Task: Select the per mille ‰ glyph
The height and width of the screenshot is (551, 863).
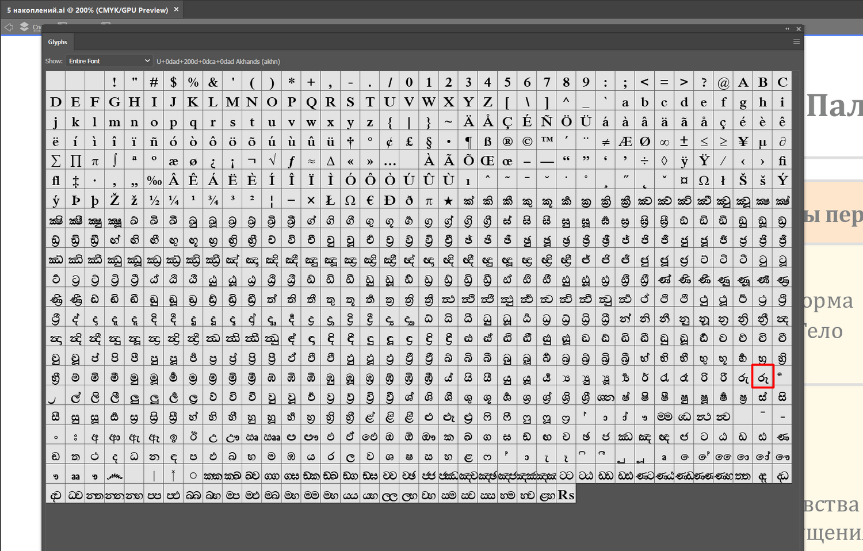Action: [x=154, y=180]
